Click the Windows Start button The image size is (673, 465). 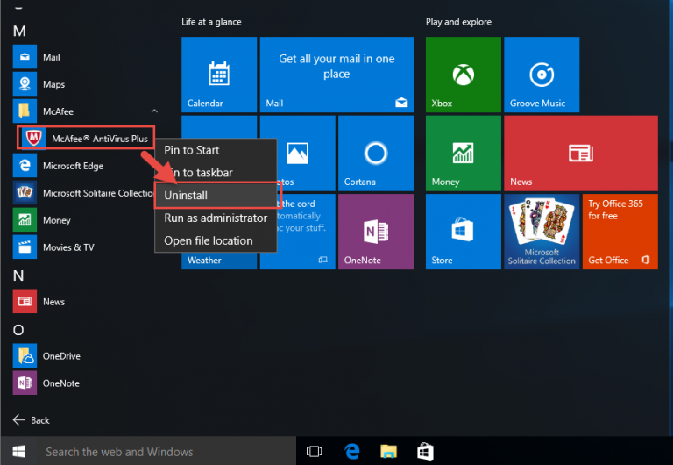coord(18,451)
